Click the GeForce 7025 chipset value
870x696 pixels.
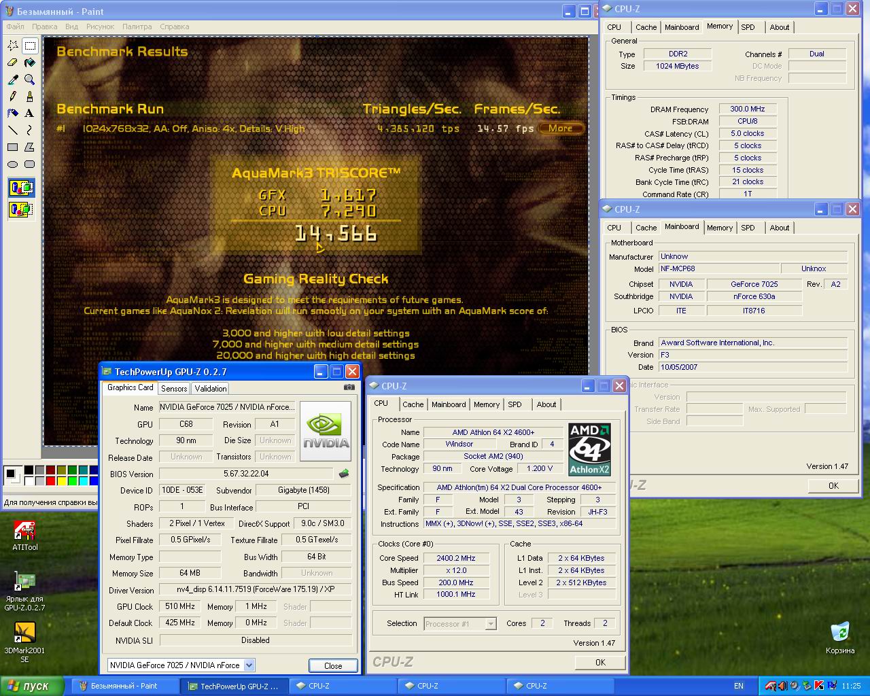(754, 284)
